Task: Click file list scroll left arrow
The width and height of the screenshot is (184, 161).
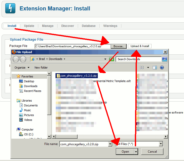Action: pos(54,136)
